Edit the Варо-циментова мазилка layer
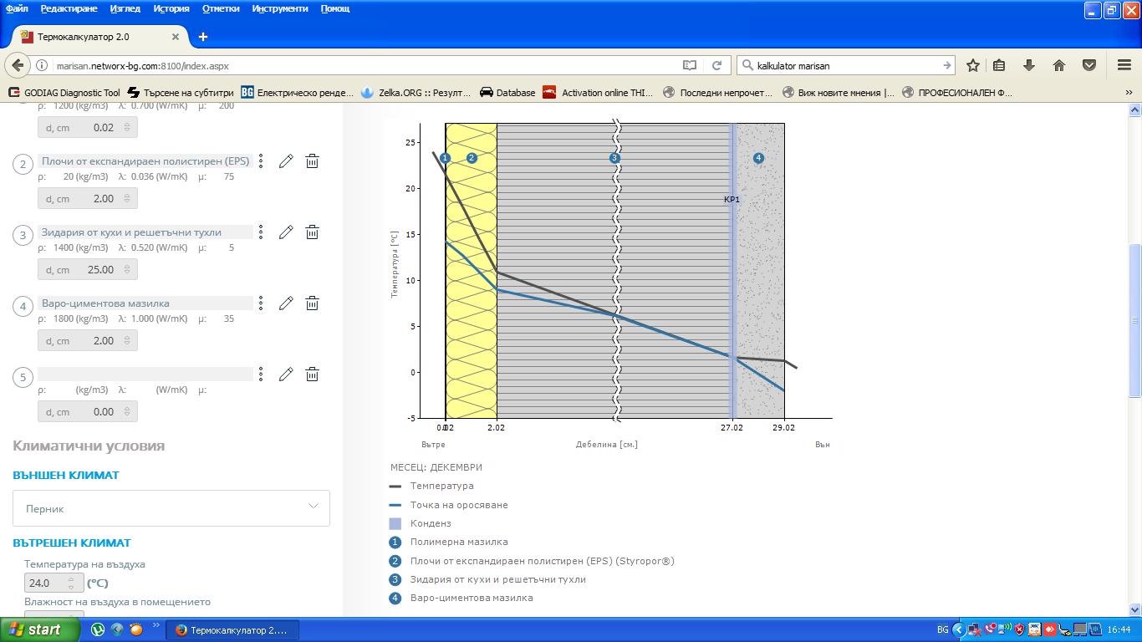Viewport: 1142px width, 642px height. [x=286, y=303]
